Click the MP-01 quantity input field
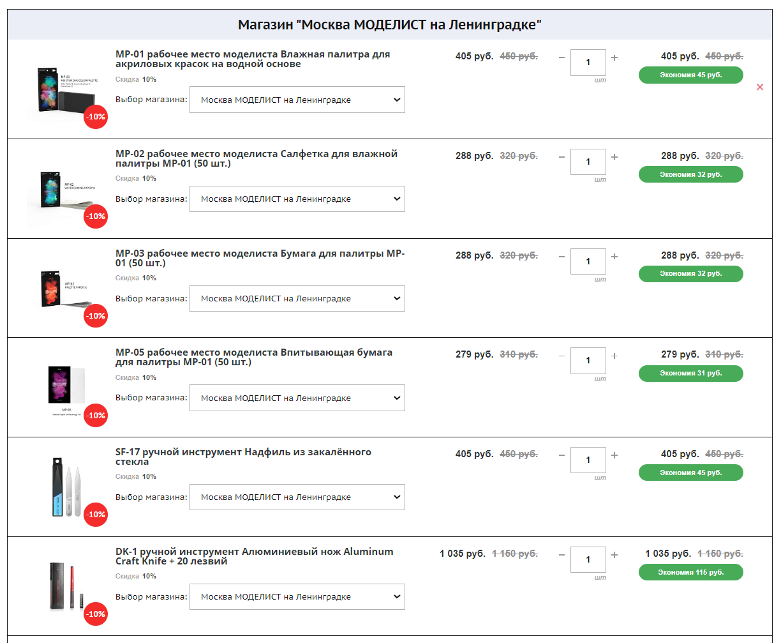Image resolution: width=781 pixels, height=643 pixels. [588, 63]
